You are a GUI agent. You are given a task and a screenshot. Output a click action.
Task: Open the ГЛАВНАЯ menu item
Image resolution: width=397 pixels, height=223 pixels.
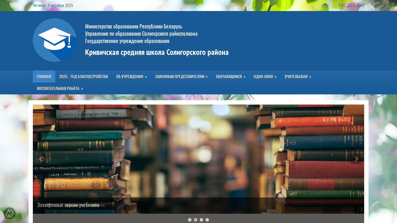click(44, 77)
